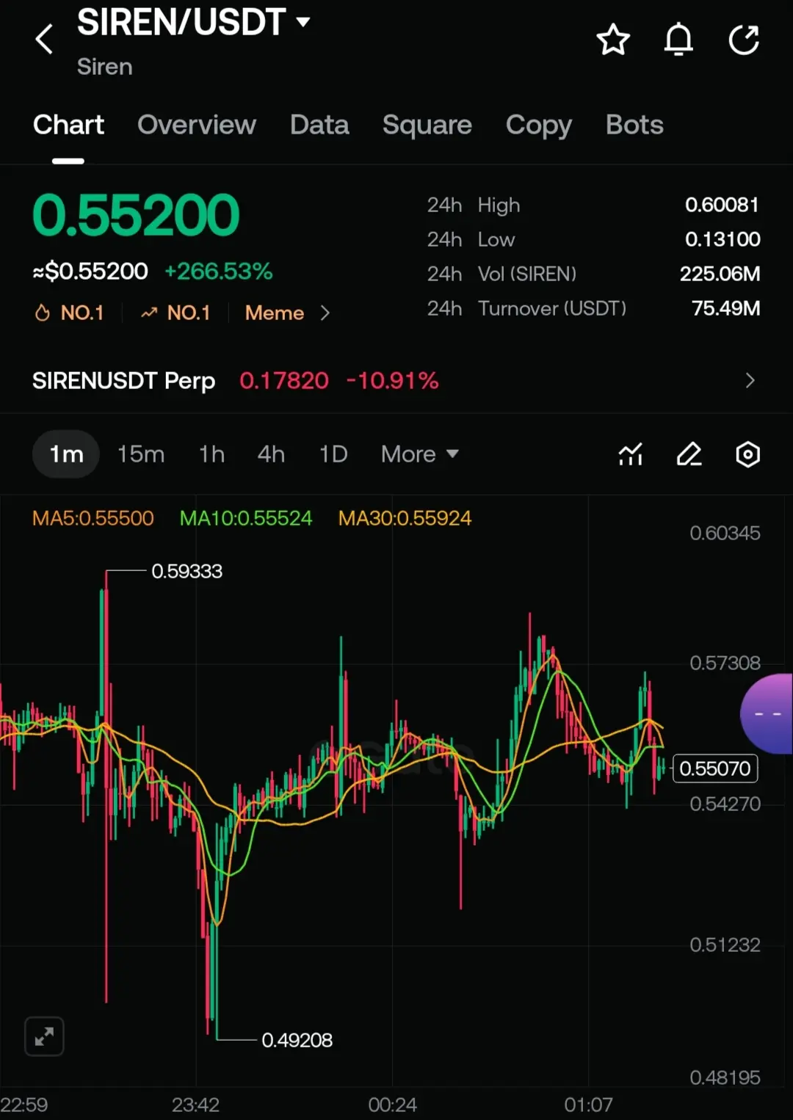Tap the purple floating side bubble
793x1120 pixels.
(x=767, y=713)
